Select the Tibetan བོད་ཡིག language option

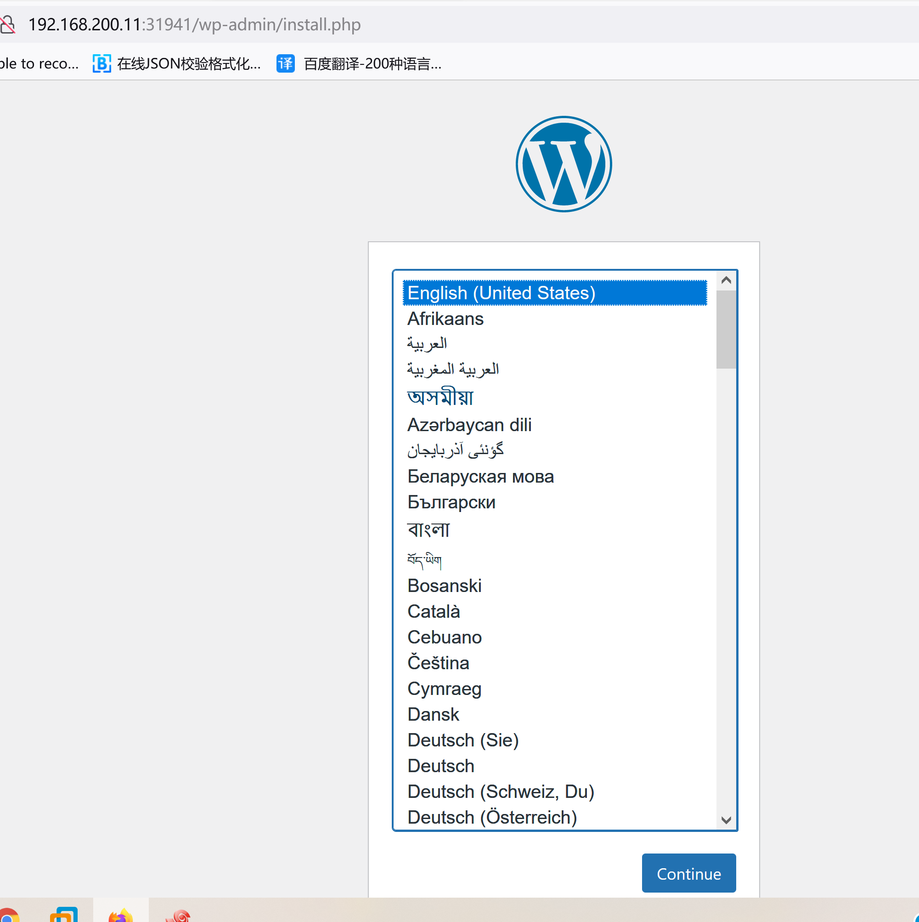tap(555, 559)
